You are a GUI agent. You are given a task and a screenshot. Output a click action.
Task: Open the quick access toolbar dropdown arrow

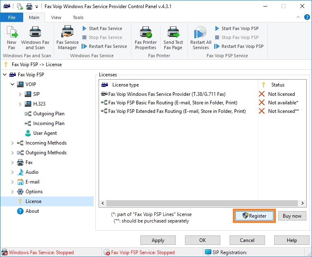[37, 7]
